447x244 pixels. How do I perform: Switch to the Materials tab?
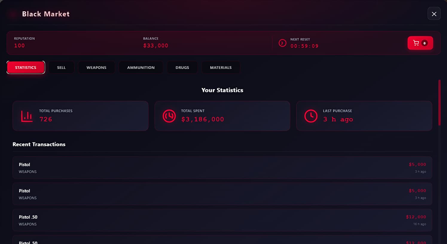point(221,67)
